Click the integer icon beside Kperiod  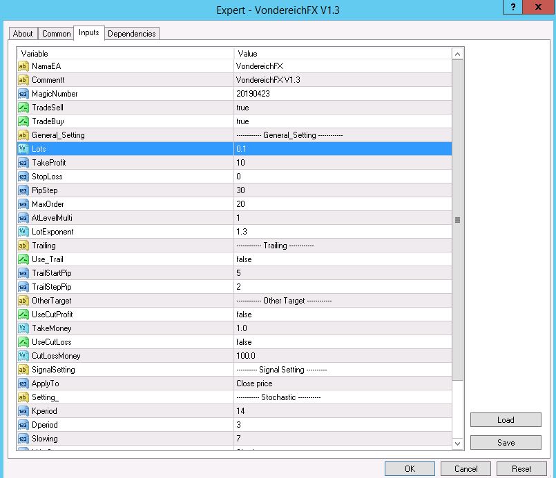(x=23, y=411)
